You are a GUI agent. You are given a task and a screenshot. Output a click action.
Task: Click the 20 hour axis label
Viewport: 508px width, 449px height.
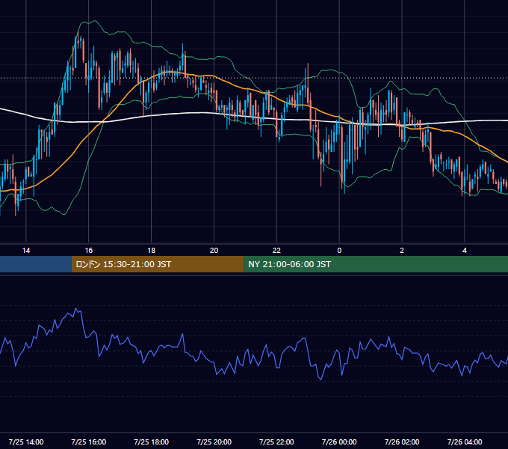[214, 251]
